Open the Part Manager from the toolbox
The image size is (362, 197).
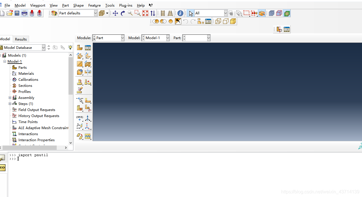click(88, 47)
